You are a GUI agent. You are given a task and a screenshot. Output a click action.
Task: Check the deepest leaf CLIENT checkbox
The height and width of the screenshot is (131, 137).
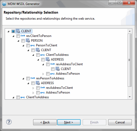[x=53, y=69]
